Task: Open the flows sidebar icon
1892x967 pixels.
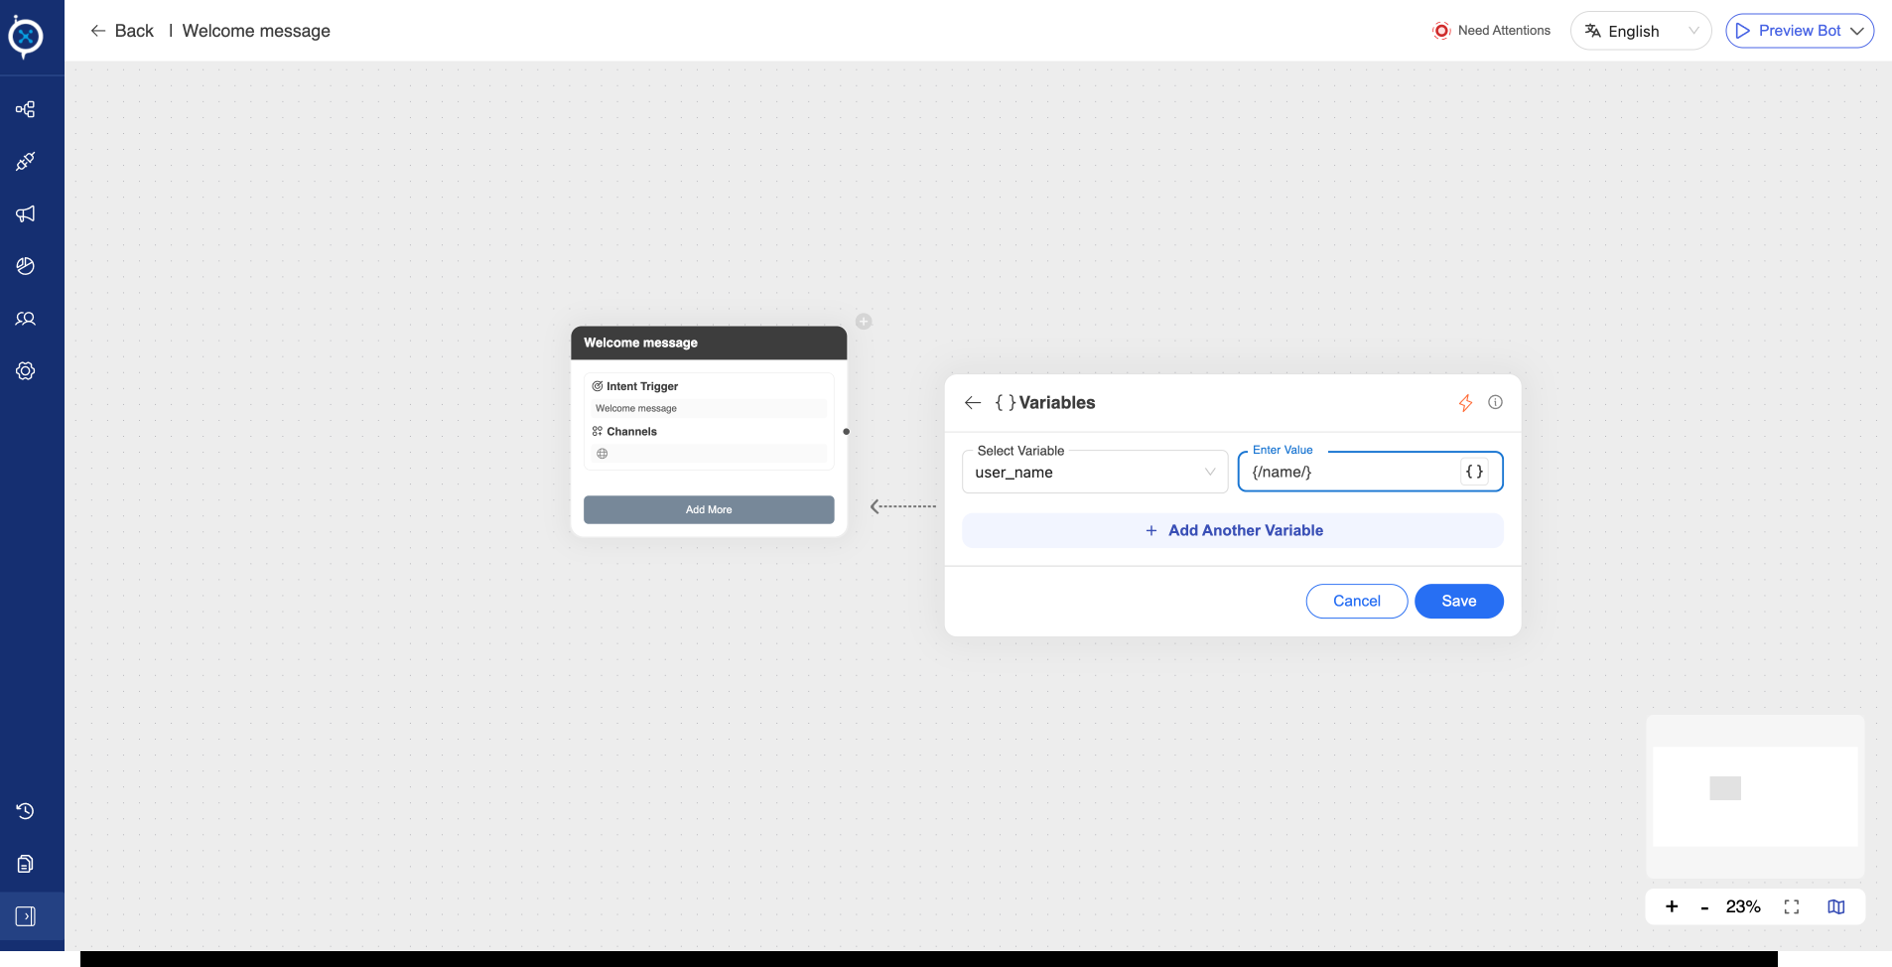Action: point(26,109)
